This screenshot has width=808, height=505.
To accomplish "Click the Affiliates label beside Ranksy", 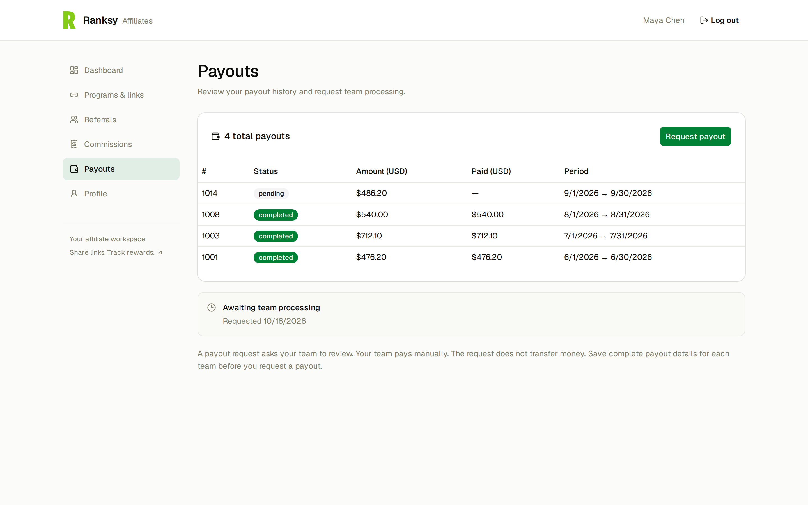I will pyautogui.click(x=137, y=21).
